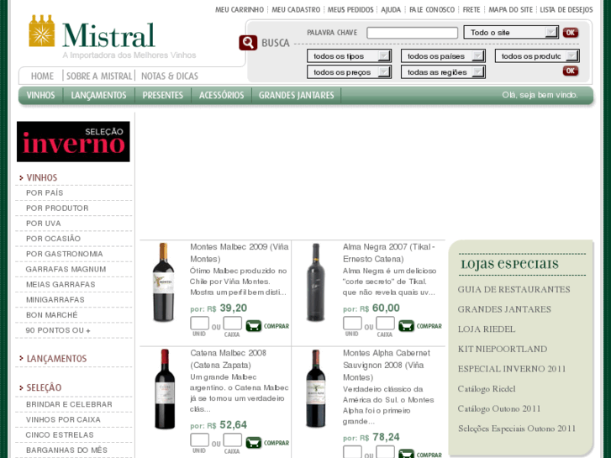Click the red magnifier Busca icon
The image size is (611, 458).
tap(248, 43)
